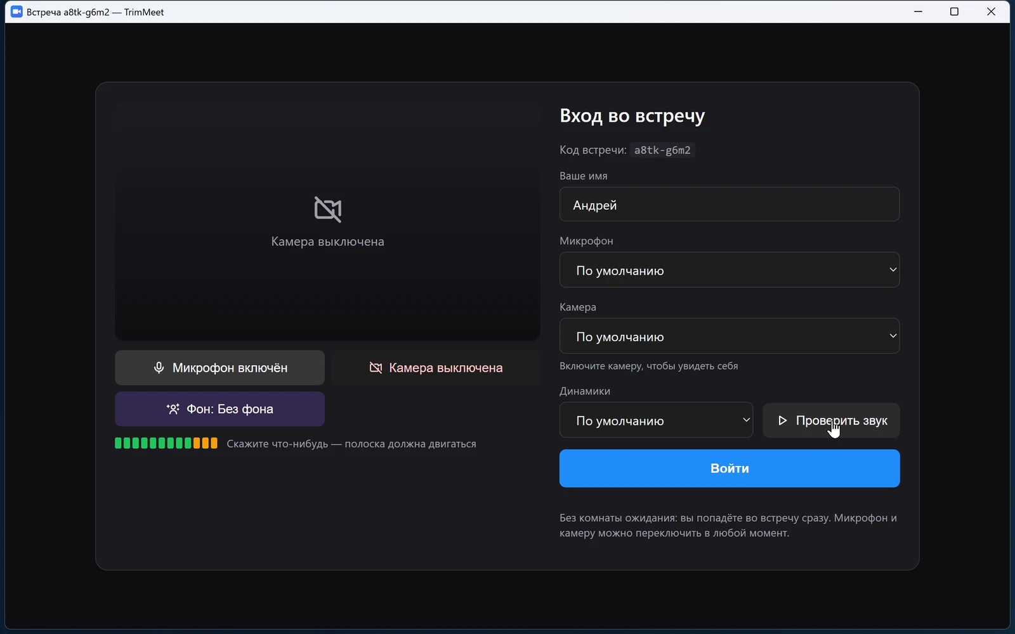The width and height of the screenshot is (1015, 634).
Task: Click the Без комнаты ожидания note text
Action: coord(728,526)
